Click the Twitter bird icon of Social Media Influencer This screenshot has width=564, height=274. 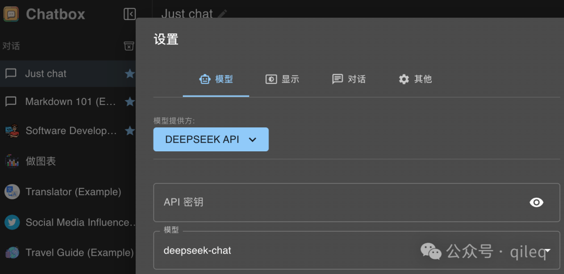[12, 222]
